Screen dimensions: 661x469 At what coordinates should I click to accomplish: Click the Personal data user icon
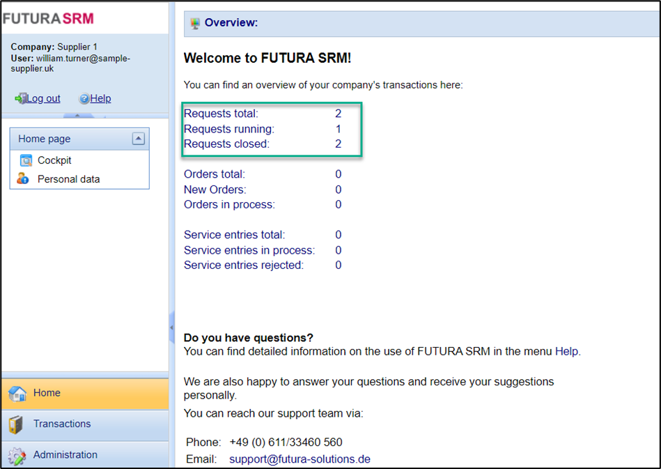23,179
